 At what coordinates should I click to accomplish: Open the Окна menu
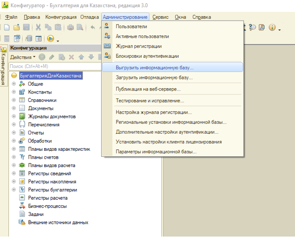coord(181,17)
